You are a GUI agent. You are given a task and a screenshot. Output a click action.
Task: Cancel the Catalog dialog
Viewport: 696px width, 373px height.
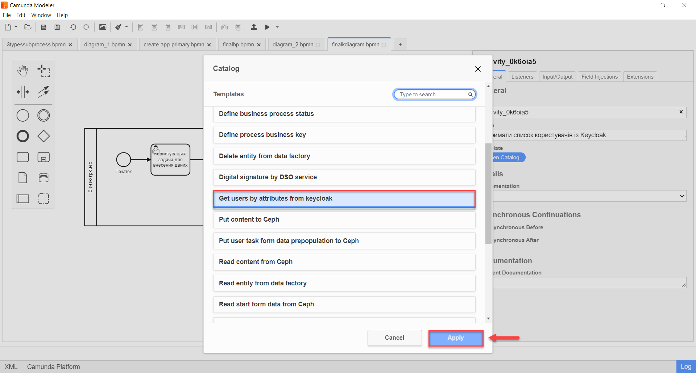tap(394, 338)
